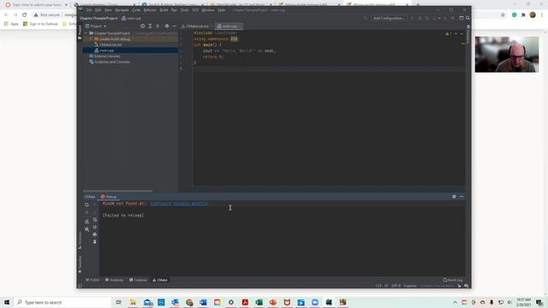548x308 pixels.
Task: Open the Code menu
Action: 136,10
